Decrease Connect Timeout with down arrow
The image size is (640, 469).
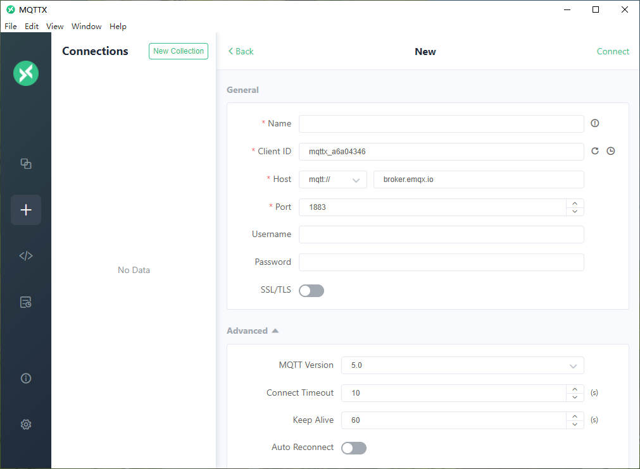575,398
